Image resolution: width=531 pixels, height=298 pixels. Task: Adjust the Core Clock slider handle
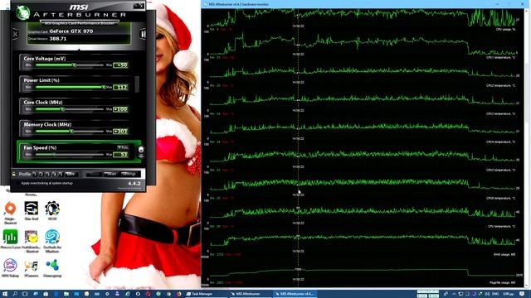tap(63, 109)
